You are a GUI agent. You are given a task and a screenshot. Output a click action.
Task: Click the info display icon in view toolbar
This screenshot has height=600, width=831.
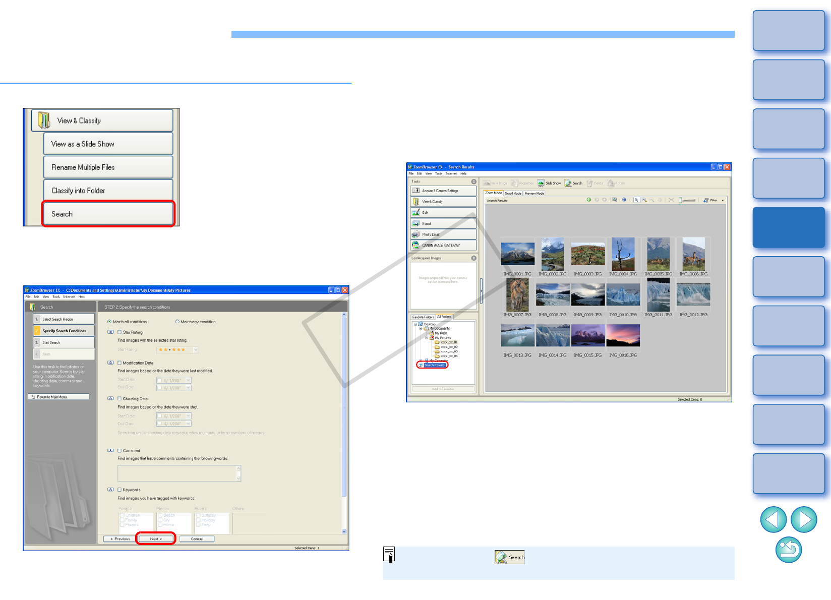pyautogui.click(x=624, y=200)
